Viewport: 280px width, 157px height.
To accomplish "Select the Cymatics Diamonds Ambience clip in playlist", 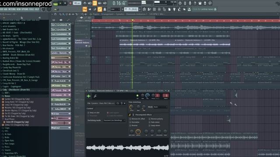I will [147, 43].
